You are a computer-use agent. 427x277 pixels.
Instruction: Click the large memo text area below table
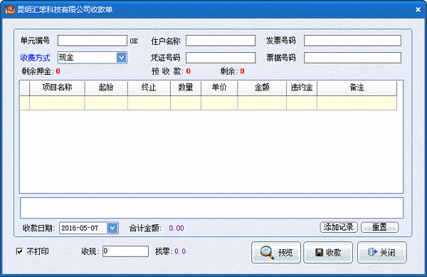pyautogui.click(x=211, y=208)
